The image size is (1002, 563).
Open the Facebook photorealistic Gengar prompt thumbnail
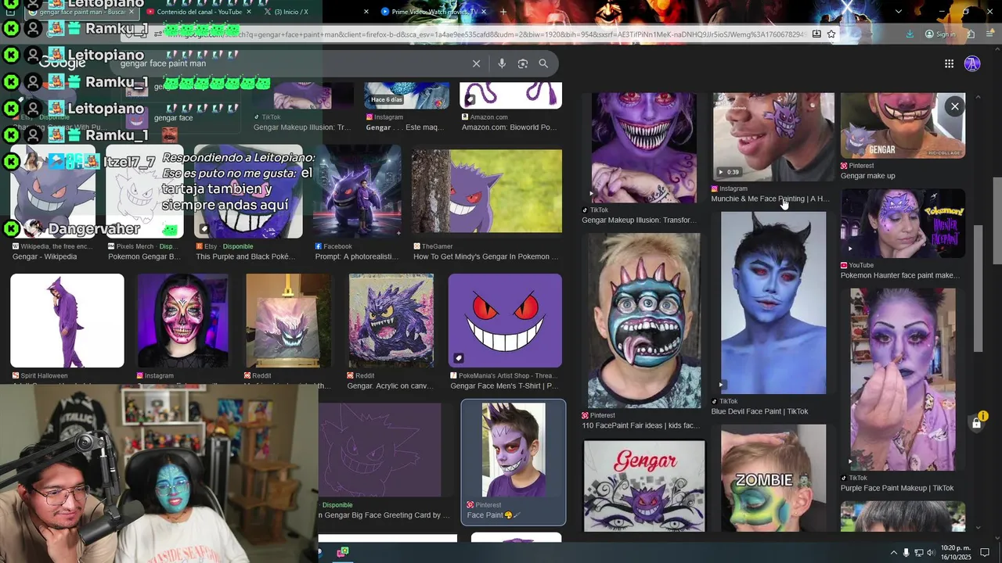(357, 192)
